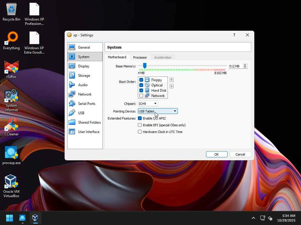Image resolution: width=301 pixels, height=225 pixels.
Task: Switch to the Processor tab
Action: [140, 57]
